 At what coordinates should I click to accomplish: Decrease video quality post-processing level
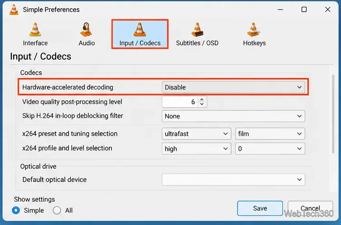click(202, 104)
